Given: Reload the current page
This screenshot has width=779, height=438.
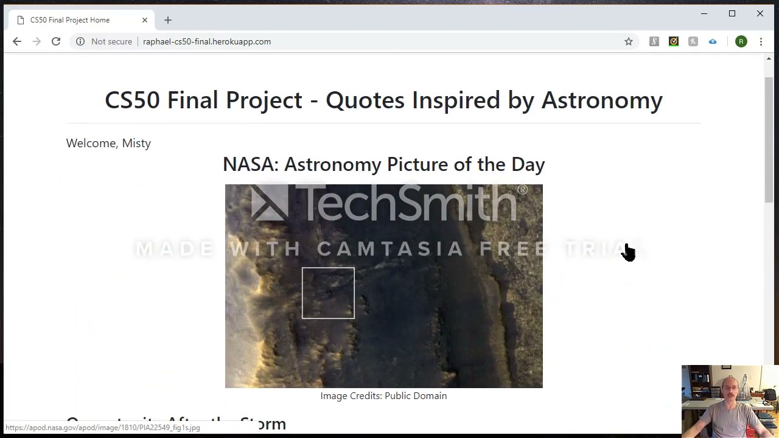Looking at the screenshot, I should point(56,41).
